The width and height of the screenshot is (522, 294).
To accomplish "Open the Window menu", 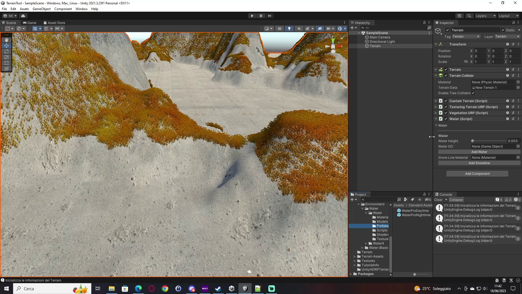I will (x=82, y=9).
